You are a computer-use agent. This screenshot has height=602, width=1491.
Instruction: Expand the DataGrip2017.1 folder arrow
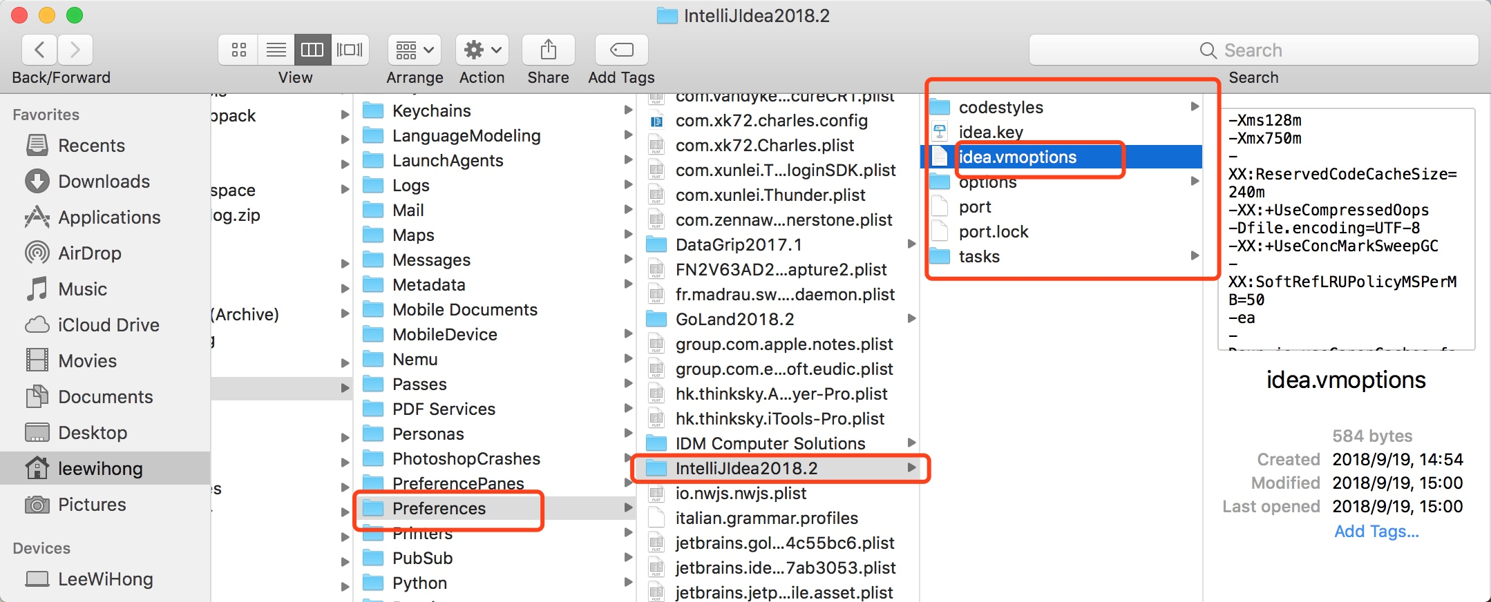click(x=911, y=244)
